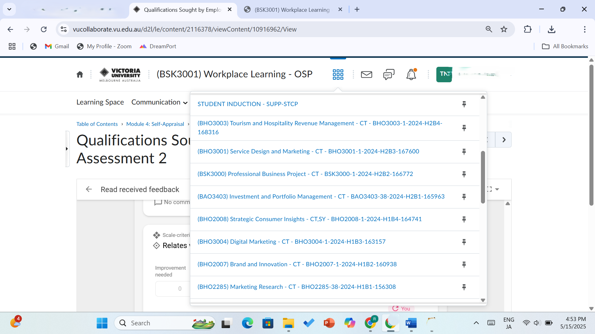The height and width of the screenshot is (334, 595).
Task: Open Microsoft Edge from taskbar
Action: tap(247, 323)
